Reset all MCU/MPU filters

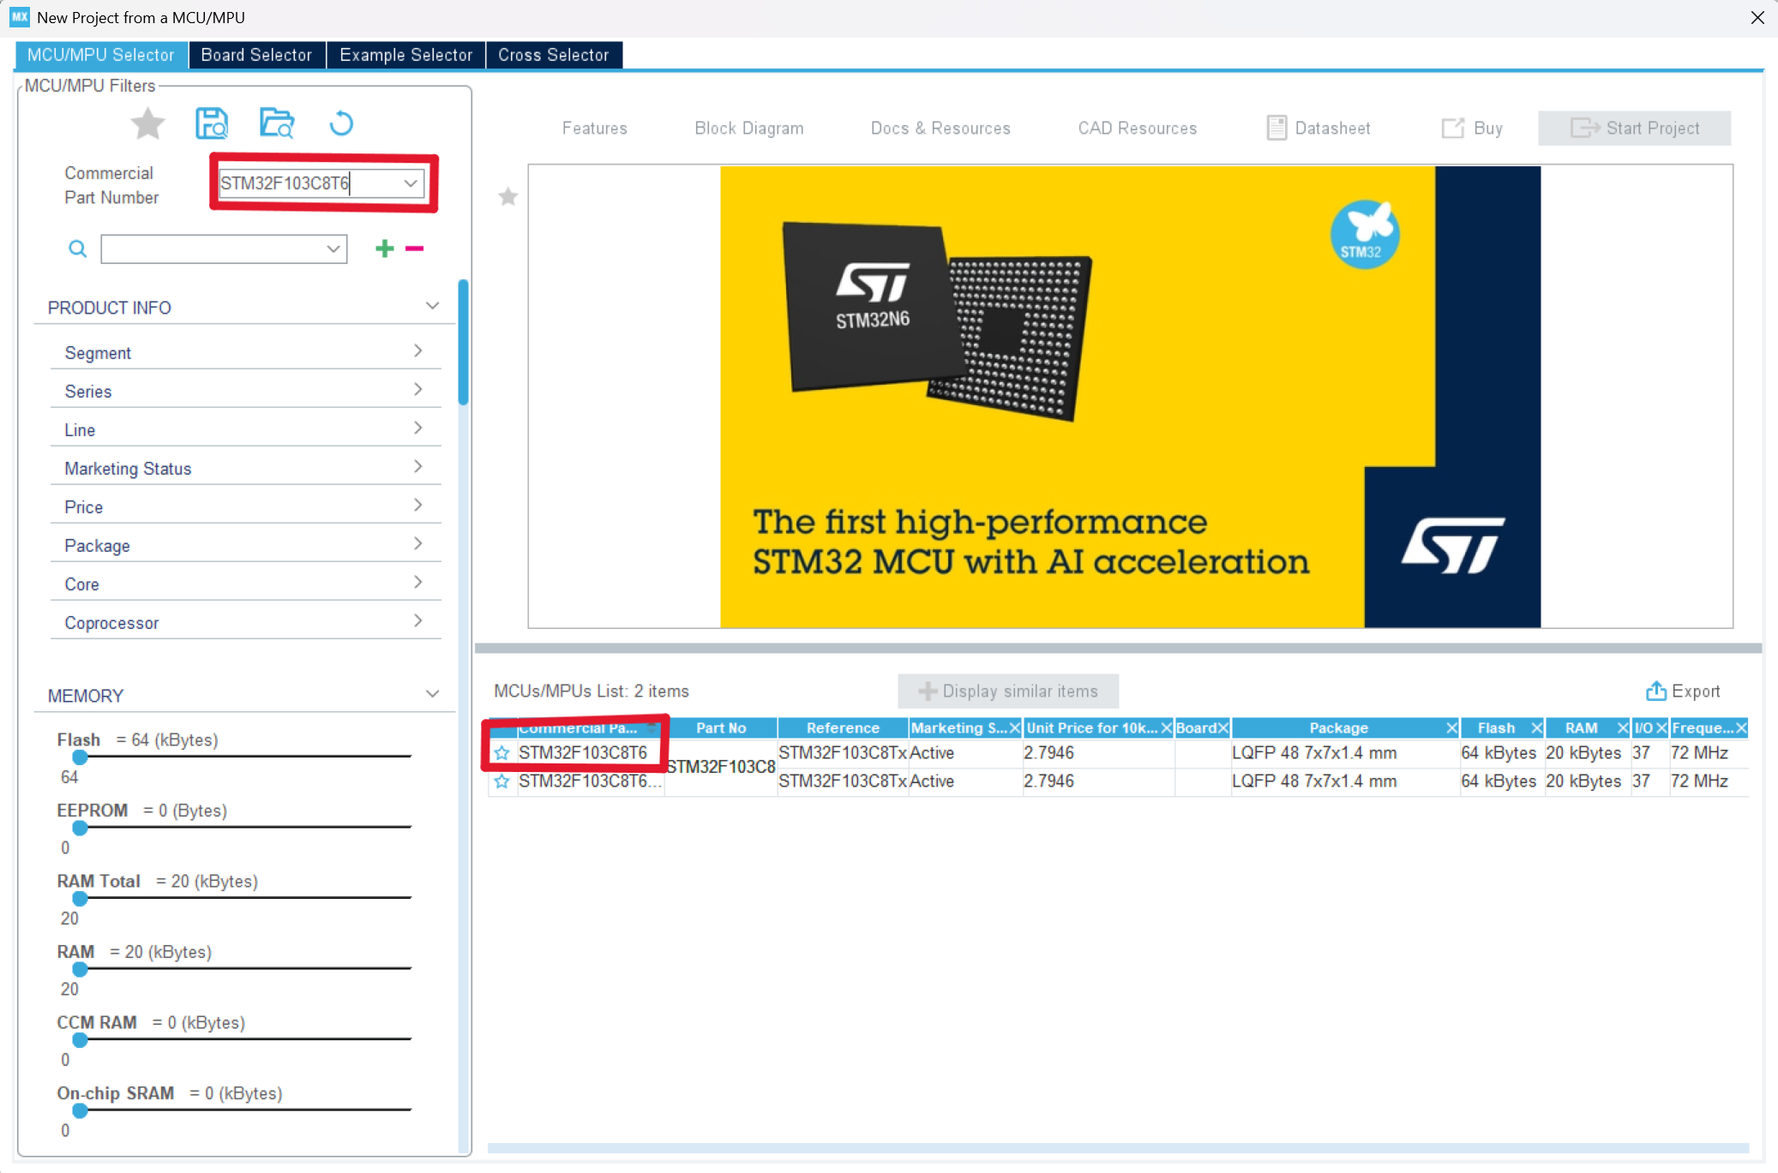[340, 123]
